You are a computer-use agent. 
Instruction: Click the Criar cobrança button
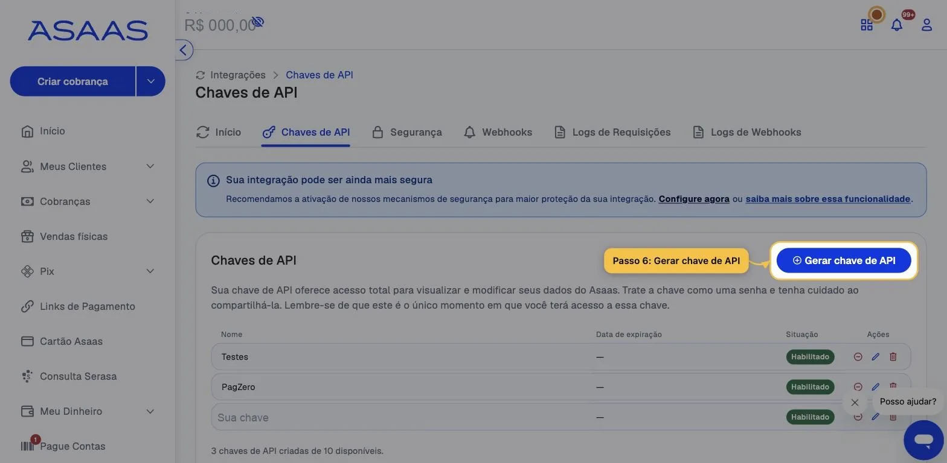point(72,81)
